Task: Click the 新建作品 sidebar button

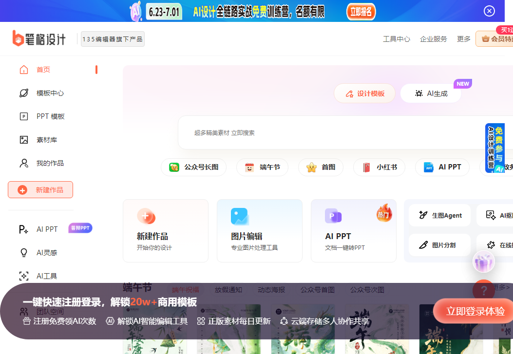Action: click(40, 190)
